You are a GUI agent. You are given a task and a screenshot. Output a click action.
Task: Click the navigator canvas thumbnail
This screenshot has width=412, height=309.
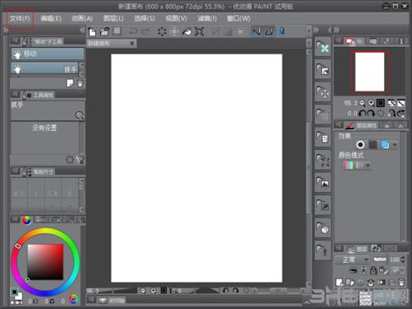(x=370, y=72)
